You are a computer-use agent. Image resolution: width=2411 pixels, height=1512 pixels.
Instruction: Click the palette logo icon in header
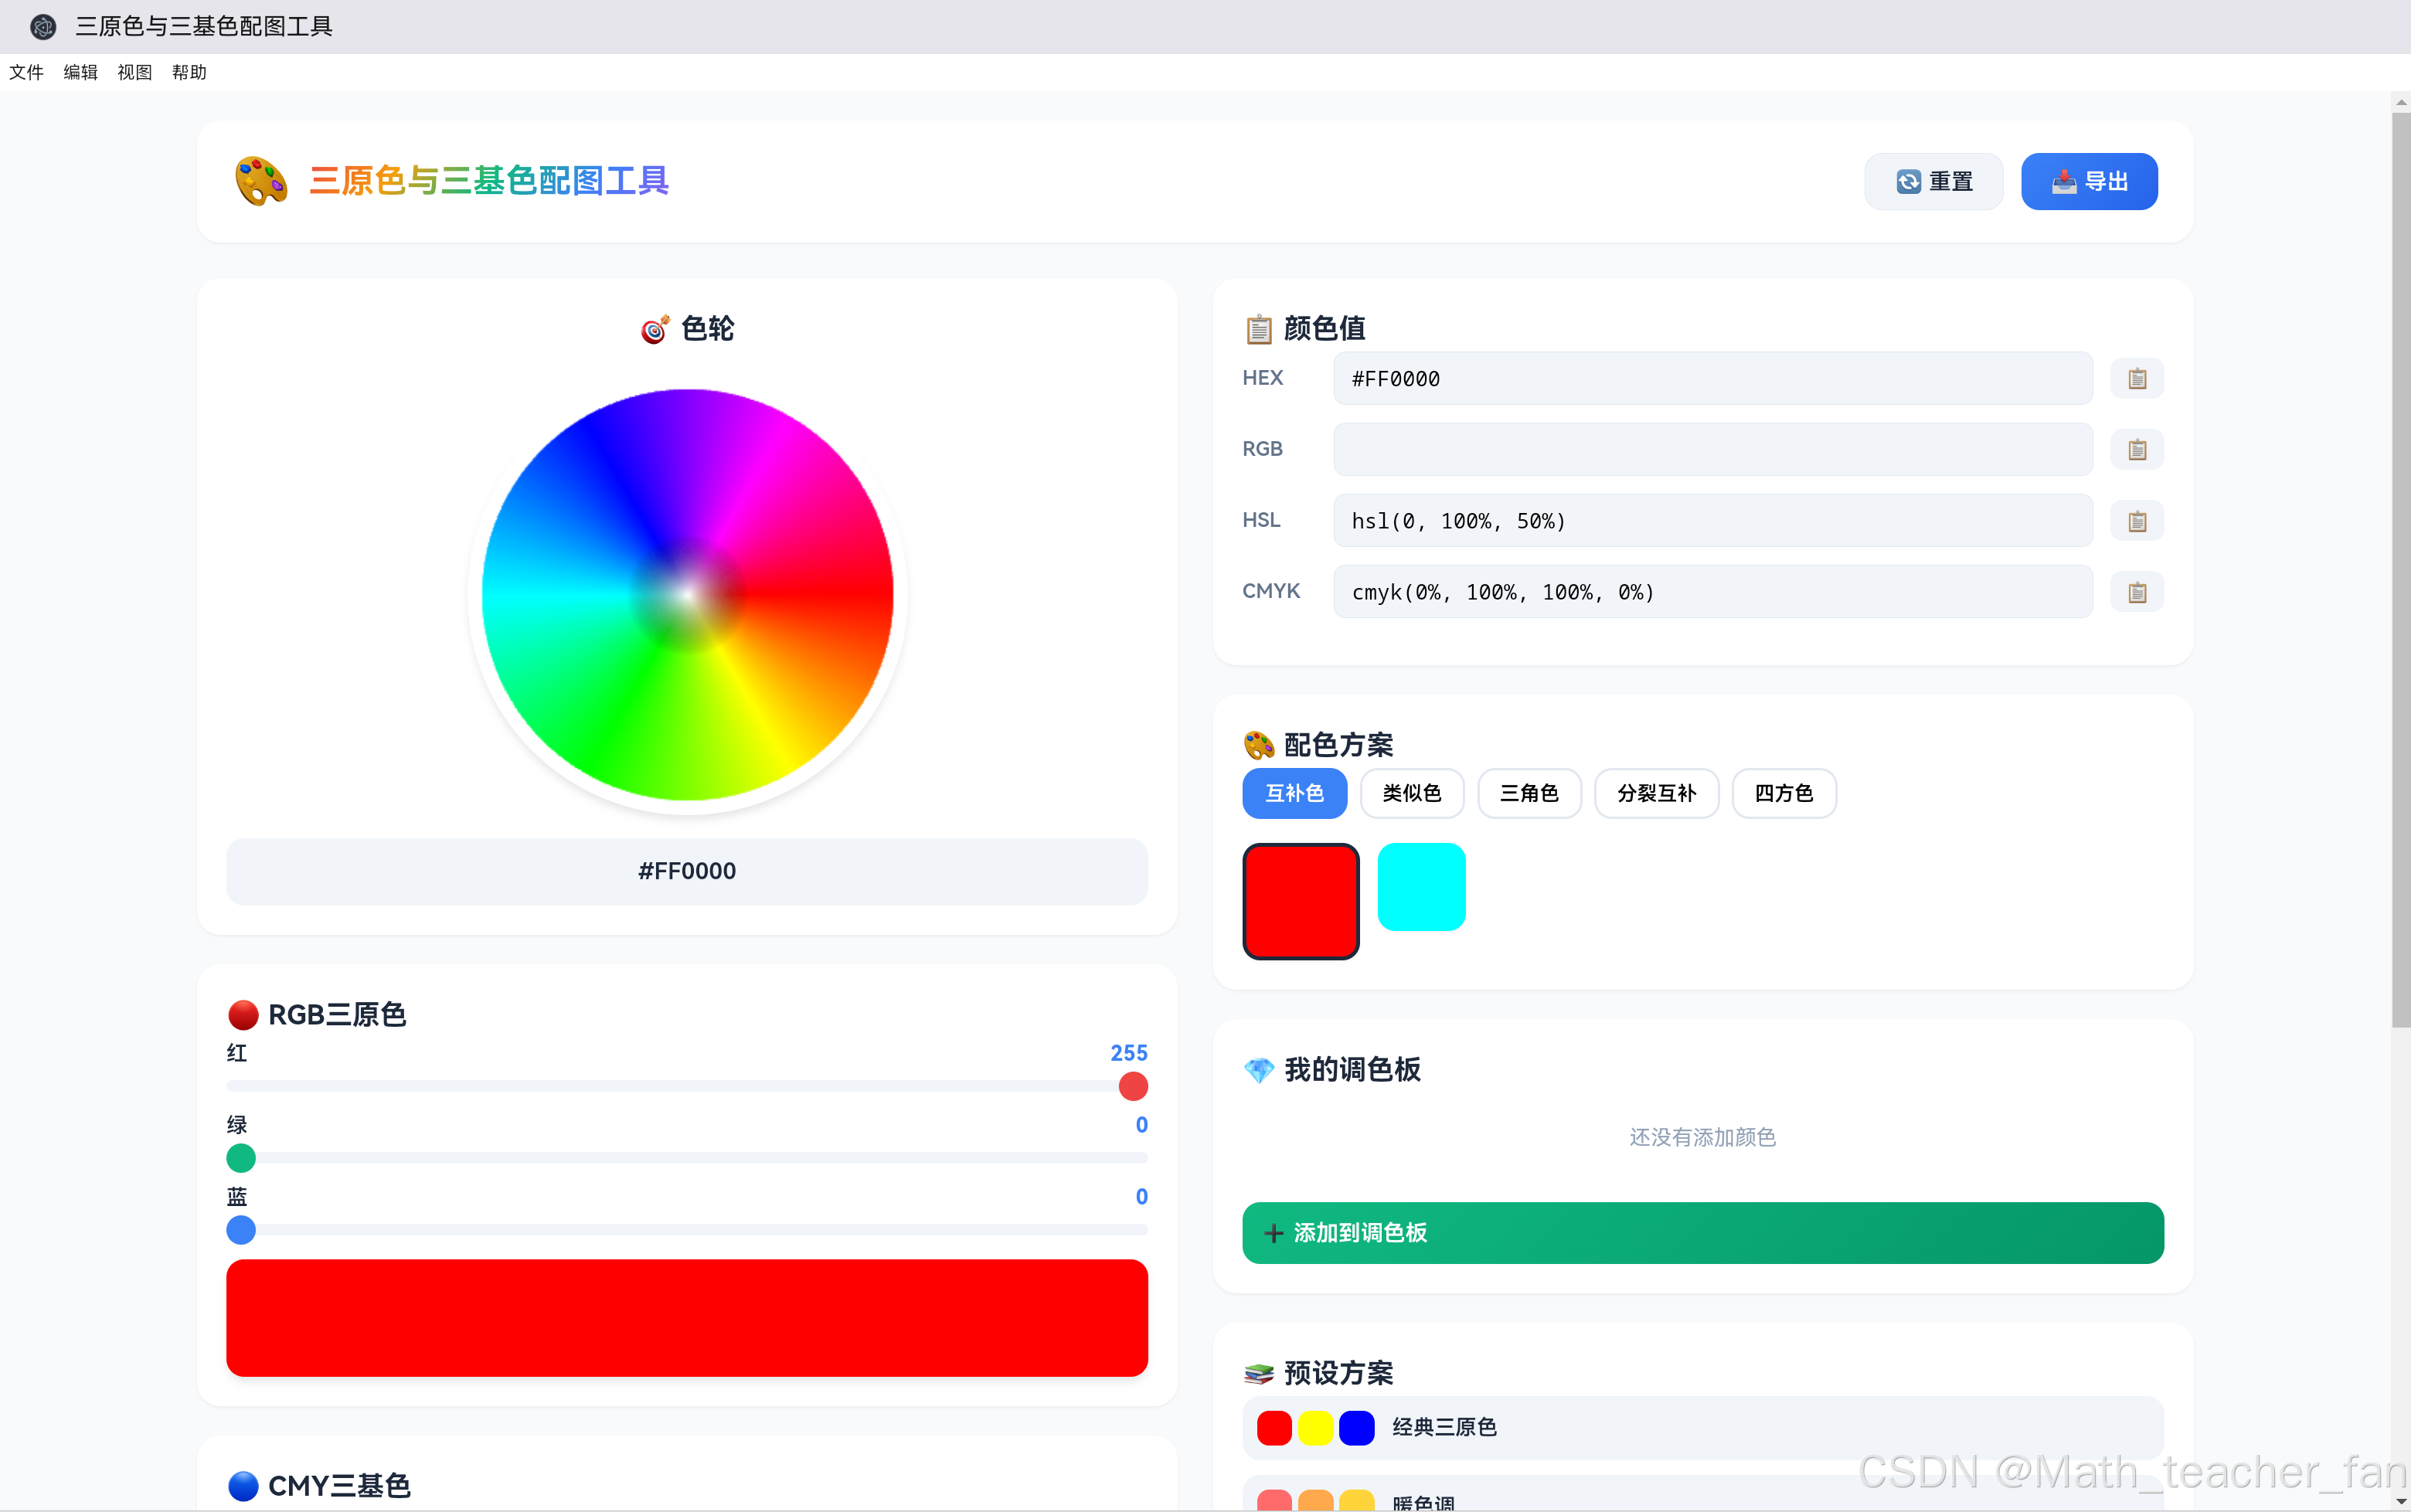click(261, 181)
